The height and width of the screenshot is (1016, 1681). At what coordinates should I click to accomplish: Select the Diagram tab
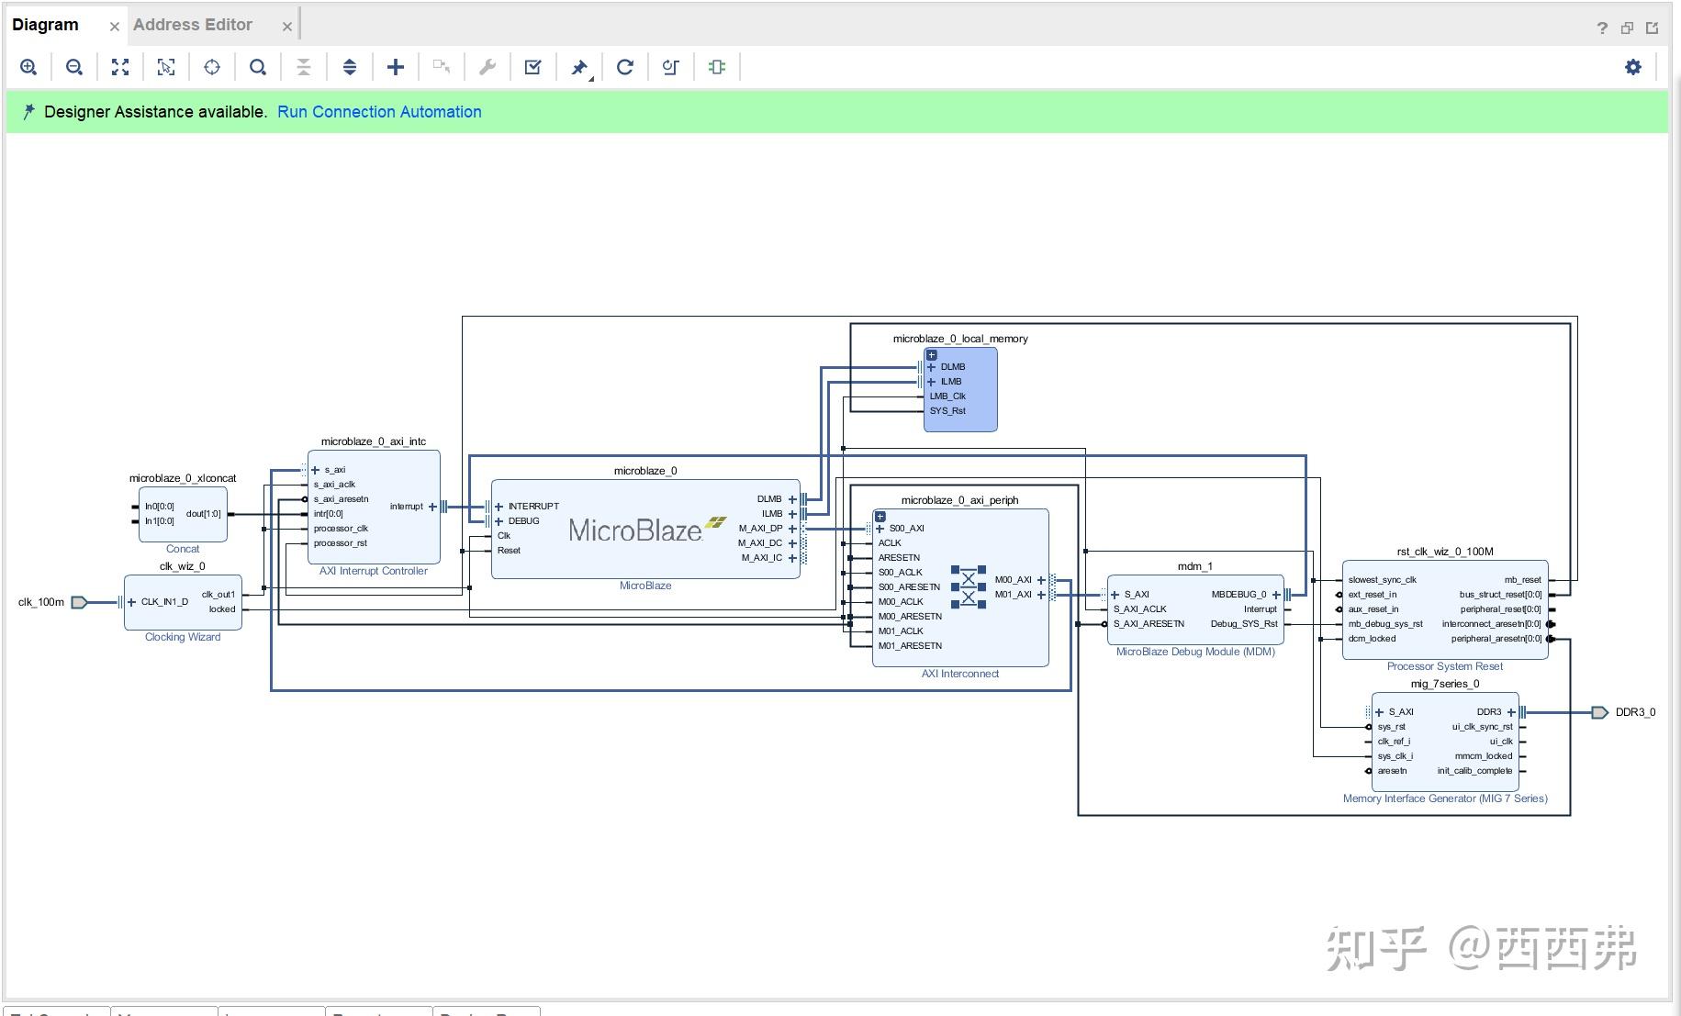coord(45,25)
